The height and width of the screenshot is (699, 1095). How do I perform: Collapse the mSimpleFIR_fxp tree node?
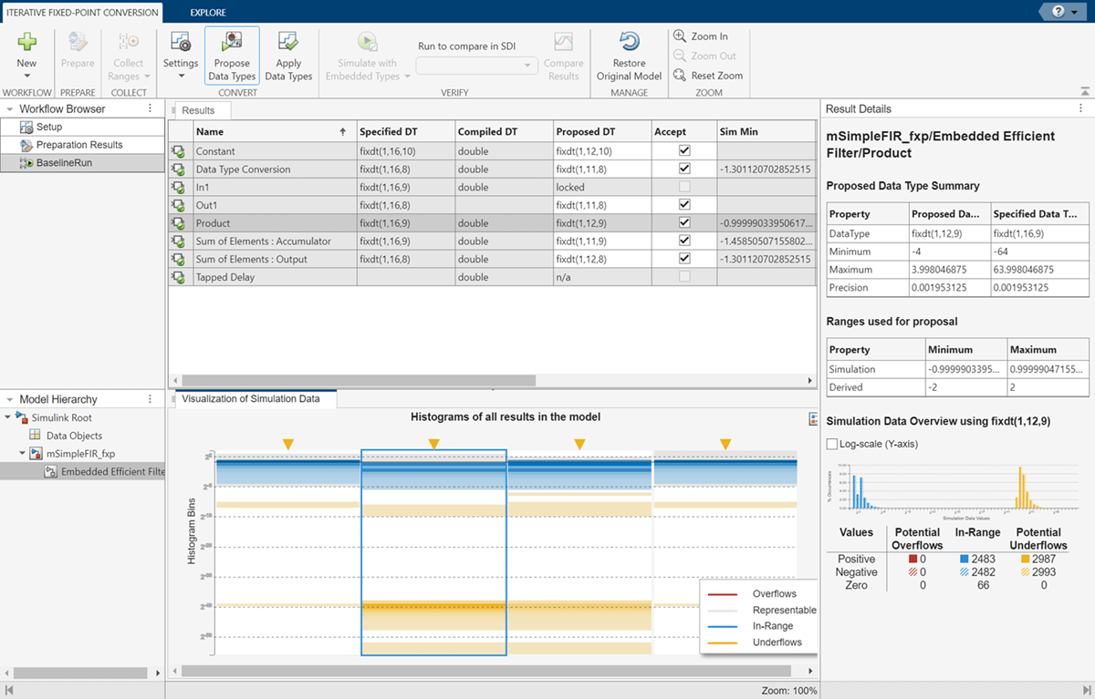pyautogui.click(x=20, y=454)
